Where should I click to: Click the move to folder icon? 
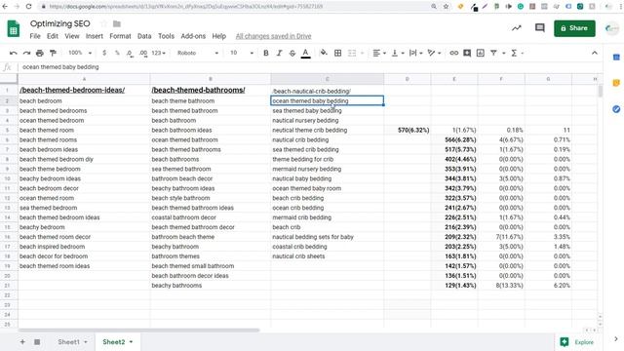click(x=117, y=23)
